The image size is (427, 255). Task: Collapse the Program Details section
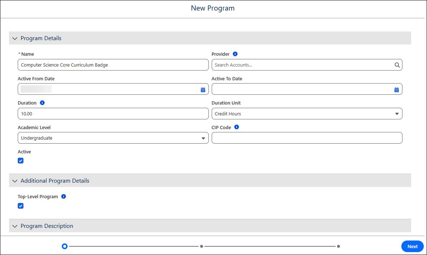point(15,38)
